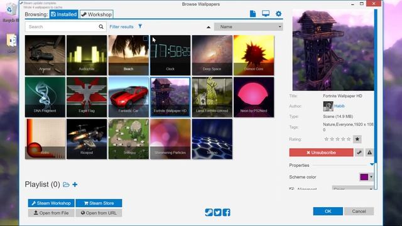Click the large Fortnite preview image
Screen dimensions: 402x226
[x=333, y=50]
